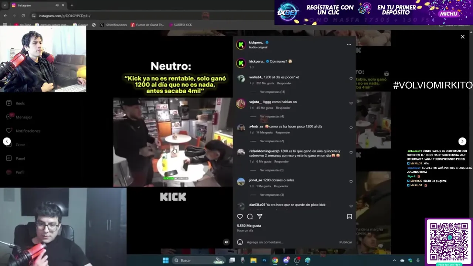Screen dimensions: 473x266
Task: Open Windows Start menu
Action: coord(166,260)
